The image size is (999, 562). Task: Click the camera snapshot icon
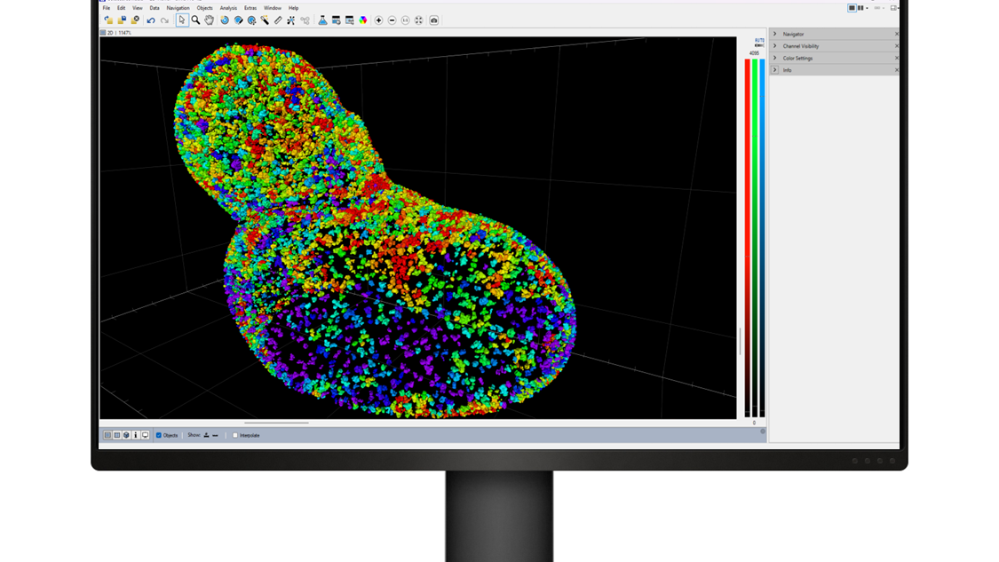(434, 20)
